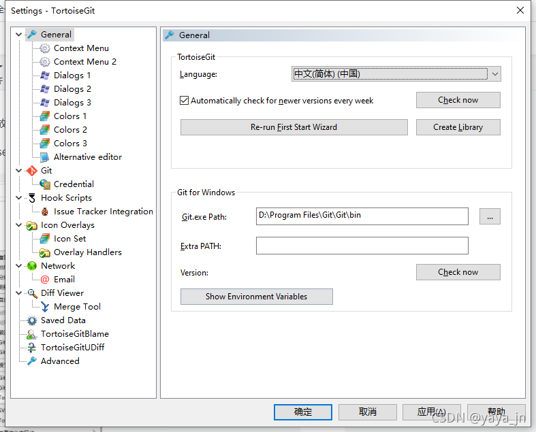This screenshot has width=536, height=432.
Task: Click the Colors 2 palette icon
Action: coord(45,130)
